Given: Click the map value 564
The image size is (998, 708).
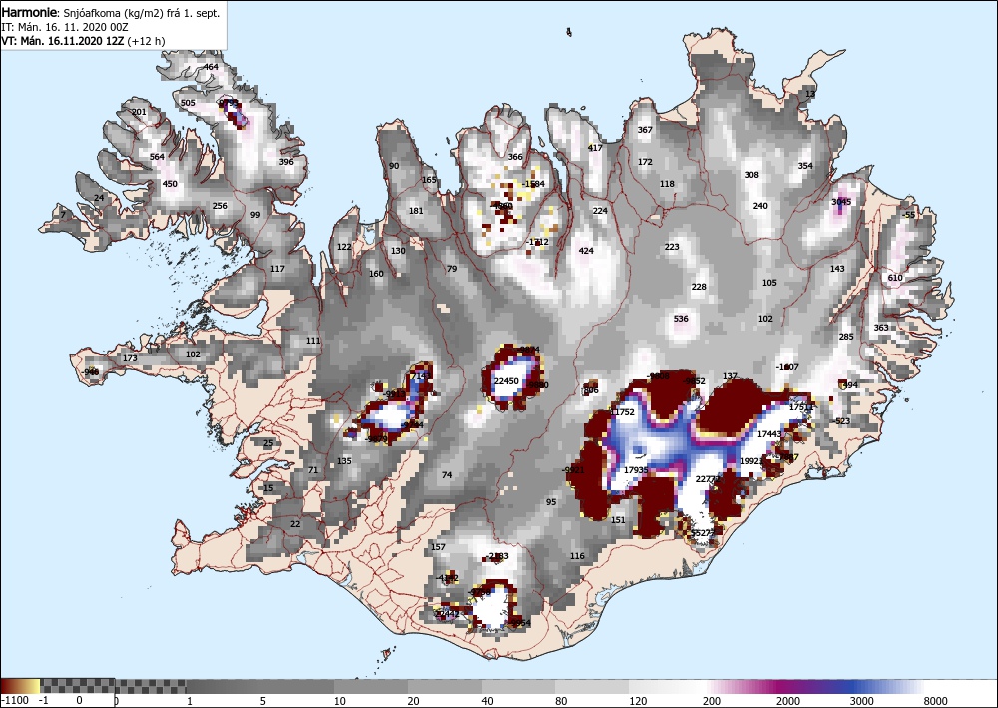Looking at the screenshot, I should pos(157,156).
